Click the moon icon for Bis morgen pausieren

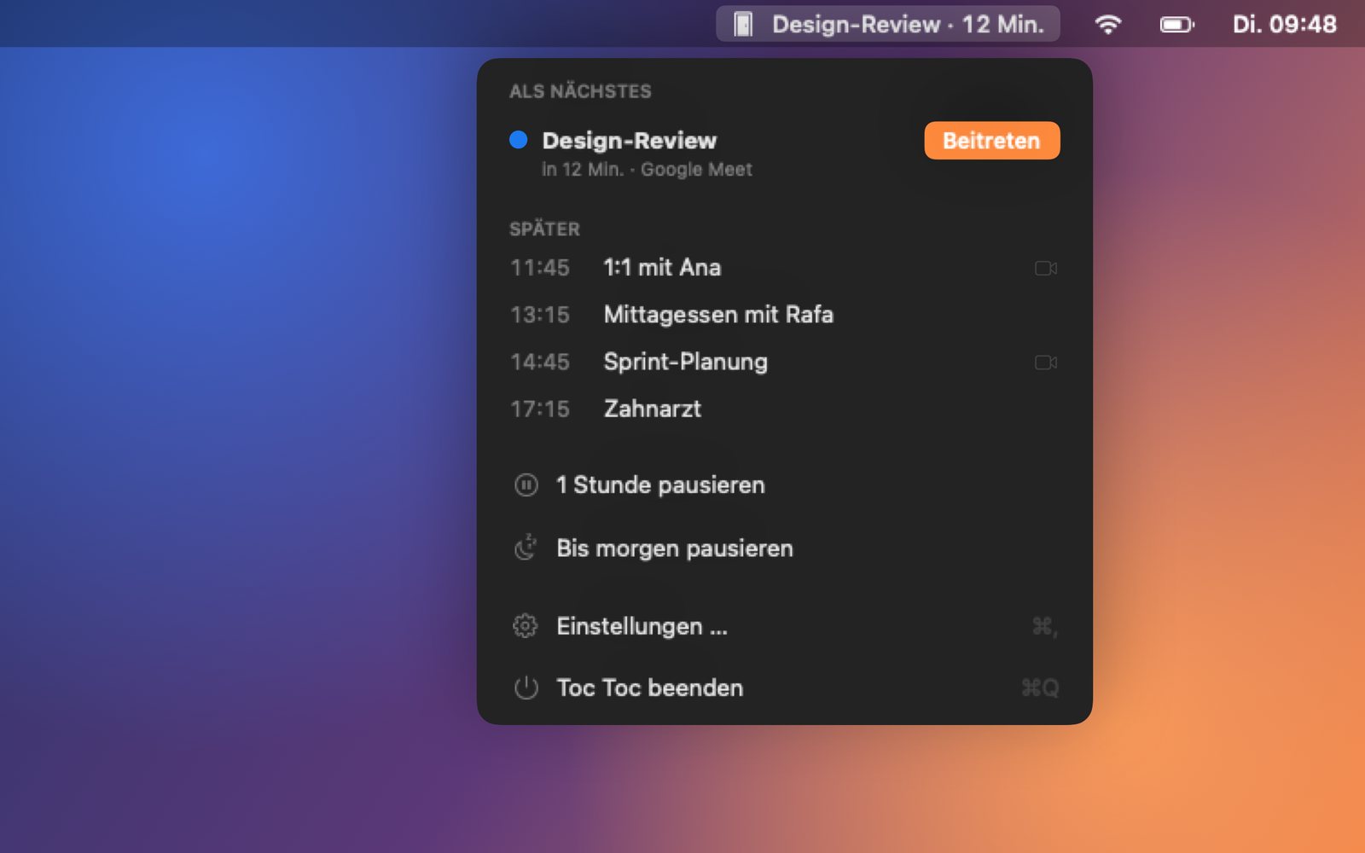pyautogui.click(x=526, y=548)
